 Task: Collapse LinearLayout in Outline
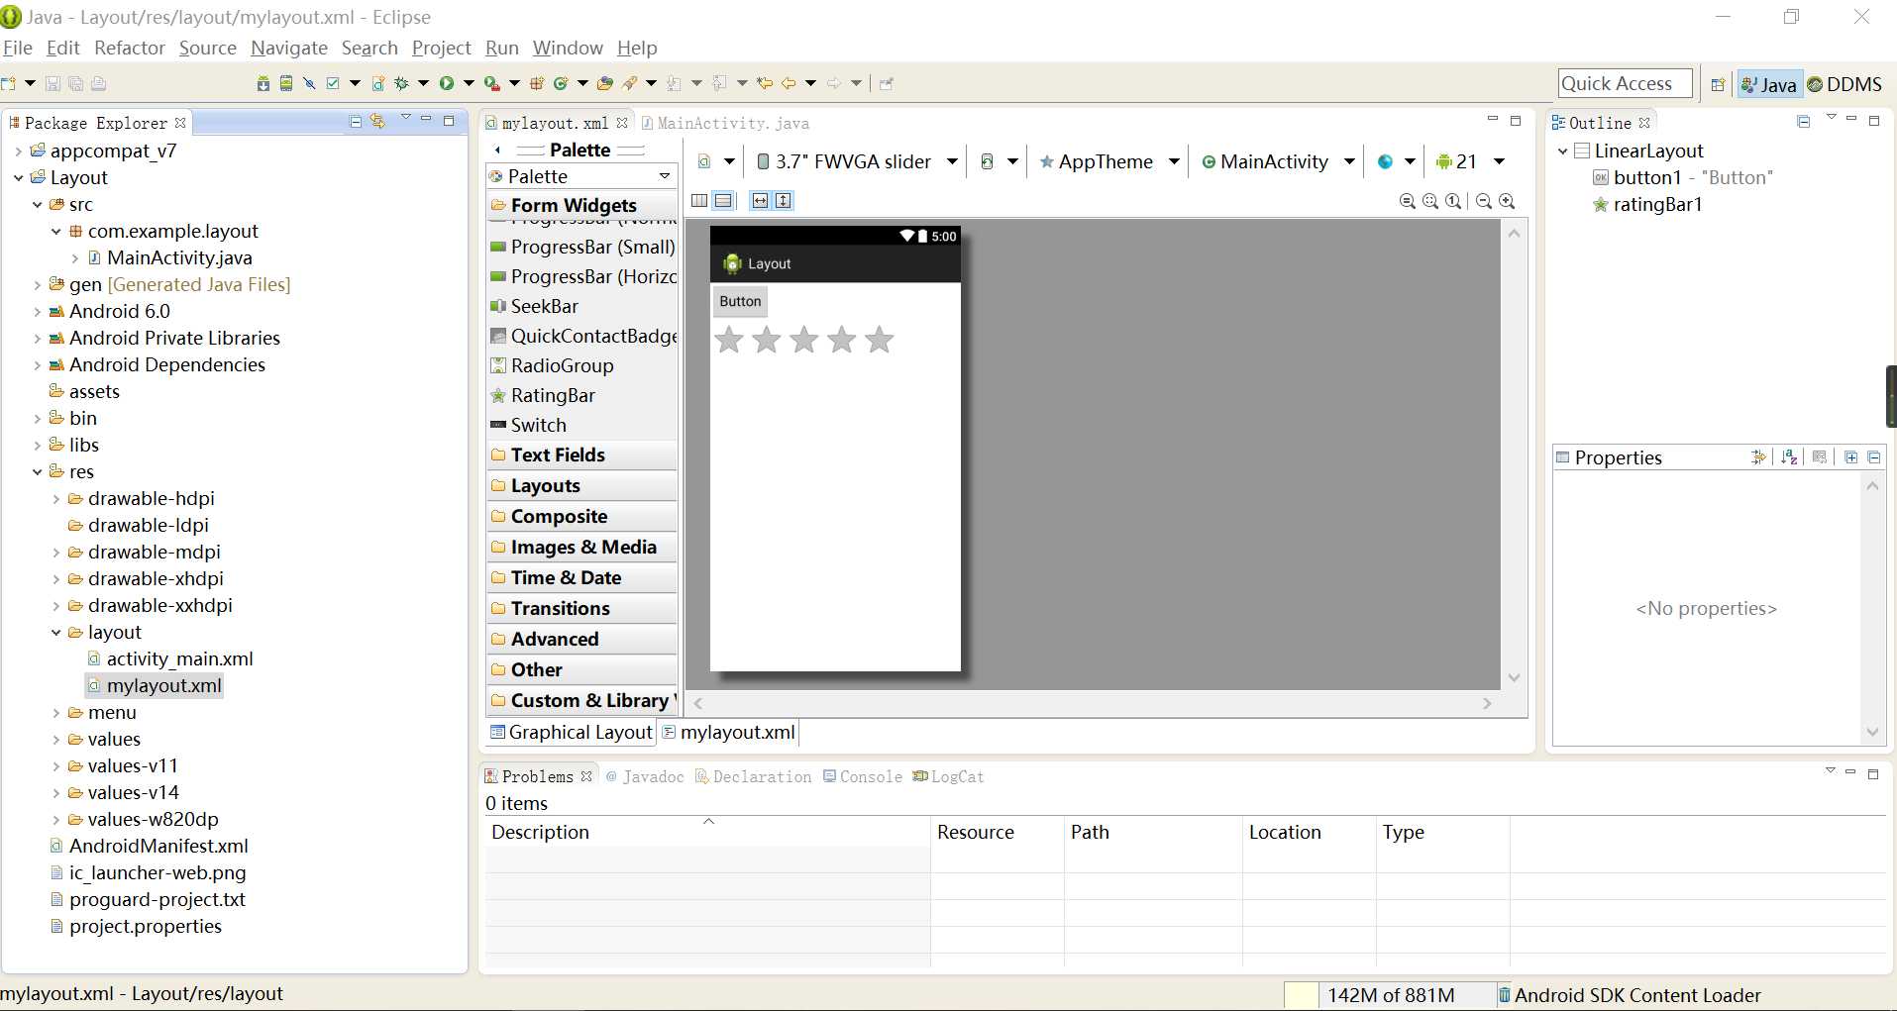pyautogui.click(x=1563, y=151)
